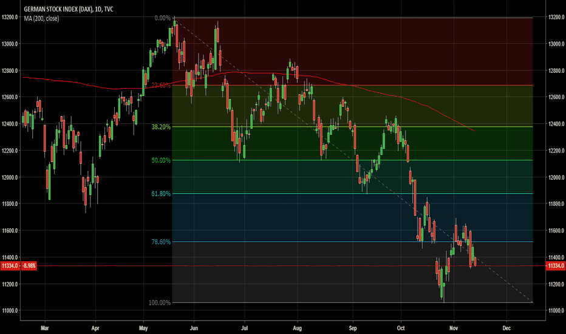Click 13000.0 on the left price axis
The height and width of the screenshot is (334, 566).
[10, 44]
